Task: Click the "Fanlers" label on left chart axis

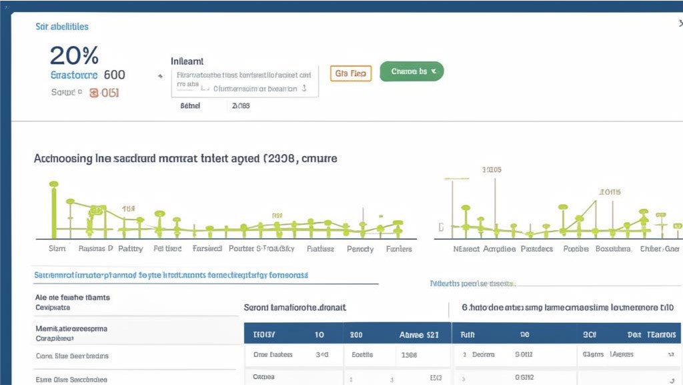Action: point(399,249)
